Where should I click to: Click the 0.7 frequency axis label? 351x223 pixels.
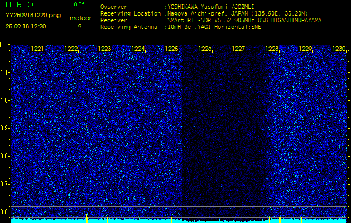pos(4,184)
